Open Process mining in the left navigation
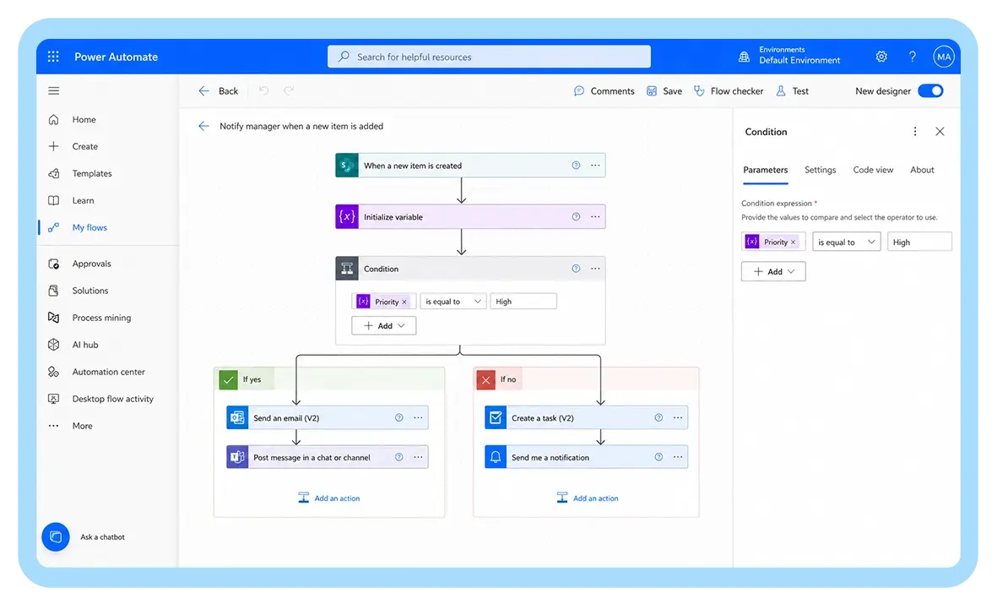Image resolution: width=997 pixels, height=610 pixels. click(101, 318)
